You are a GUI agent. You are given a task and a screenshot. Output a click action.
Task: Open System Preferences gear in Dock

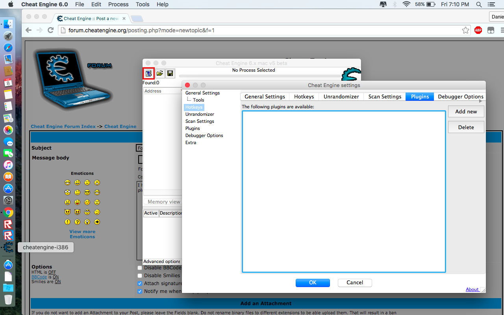[x=8, y=200]
